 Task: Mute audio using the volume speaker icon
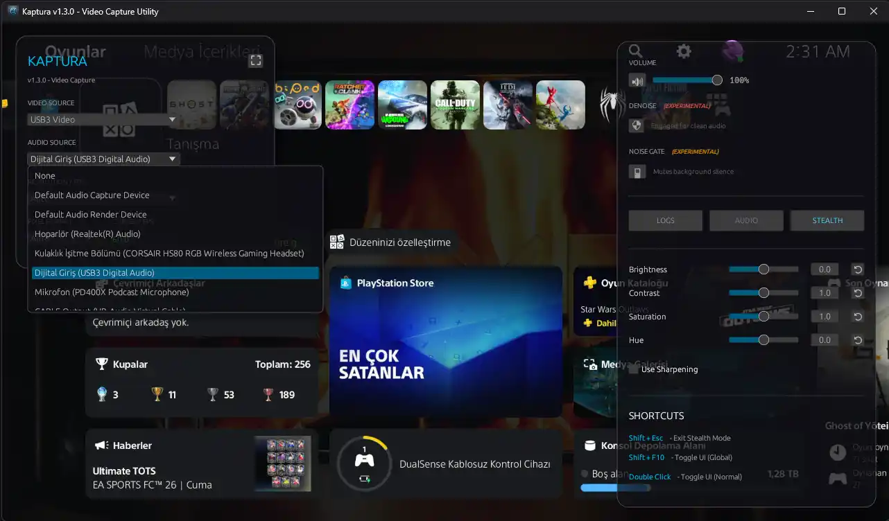click(637, 80)
